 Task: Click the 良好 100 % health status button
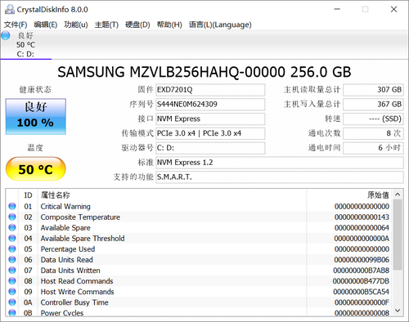36,117
